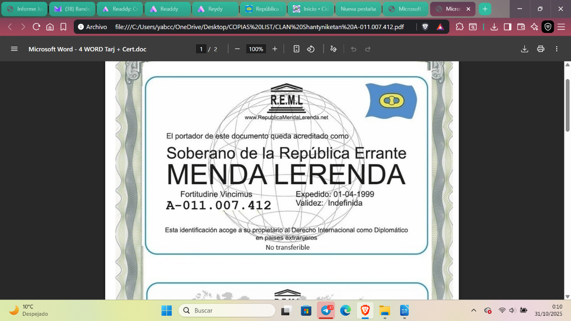Decrease zoom with the minus control
The image size is (571, 321).
(x=237, y=49)
